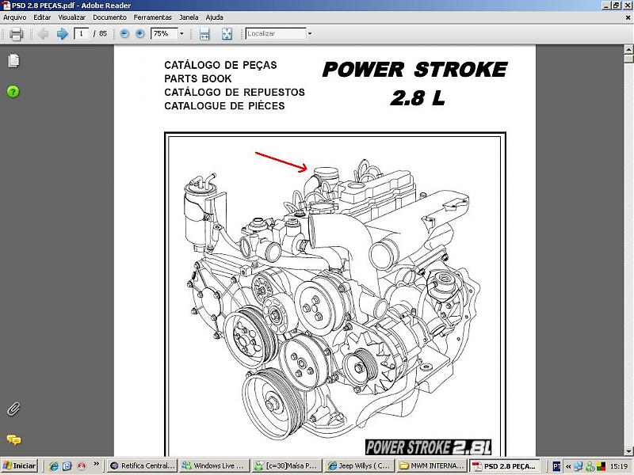This screenshot has width=634, height=475.
Task: Open the Ajuda menu
Action: point(214,17)
